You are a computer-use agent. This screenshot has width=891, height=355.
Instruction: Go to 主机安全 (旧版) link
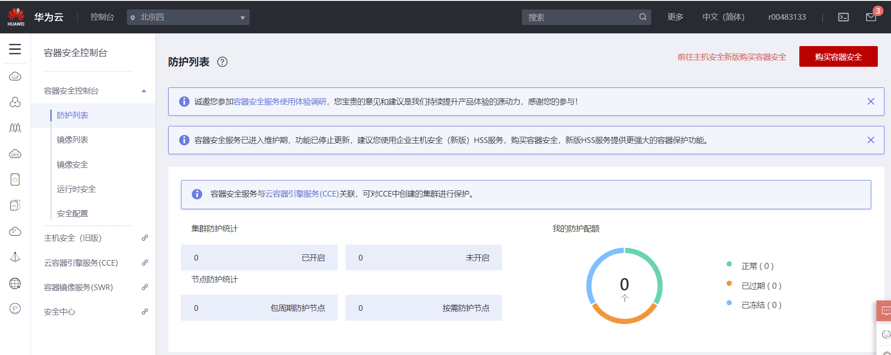click(x=72, y=238)
